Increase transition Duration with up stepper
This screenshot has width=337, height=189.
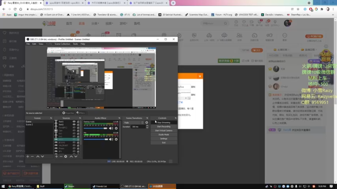147,126
